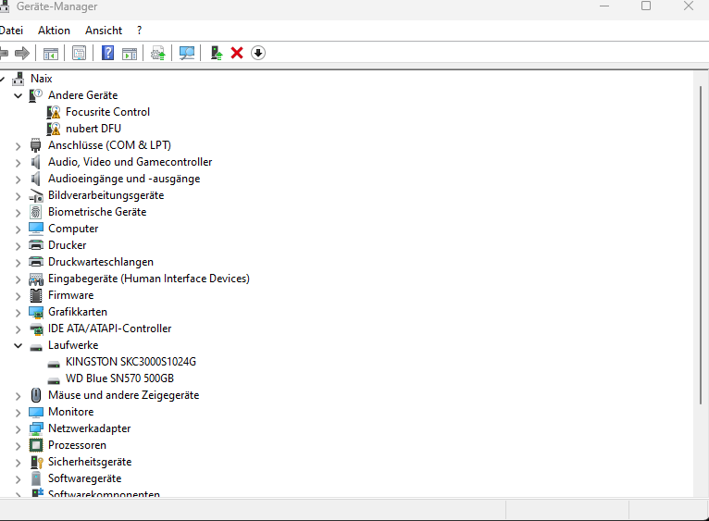Click the Prozessoren CPU icon

click(36, 445)
